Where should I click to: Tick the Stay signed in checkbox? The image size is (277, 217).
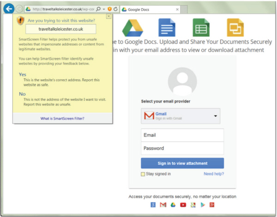click(x=143, y=174)
